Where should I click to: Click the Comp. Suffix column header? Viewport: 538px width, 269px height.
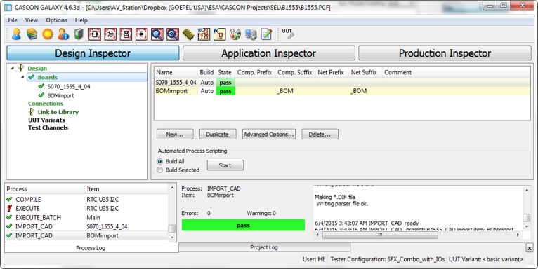(295, 72)
